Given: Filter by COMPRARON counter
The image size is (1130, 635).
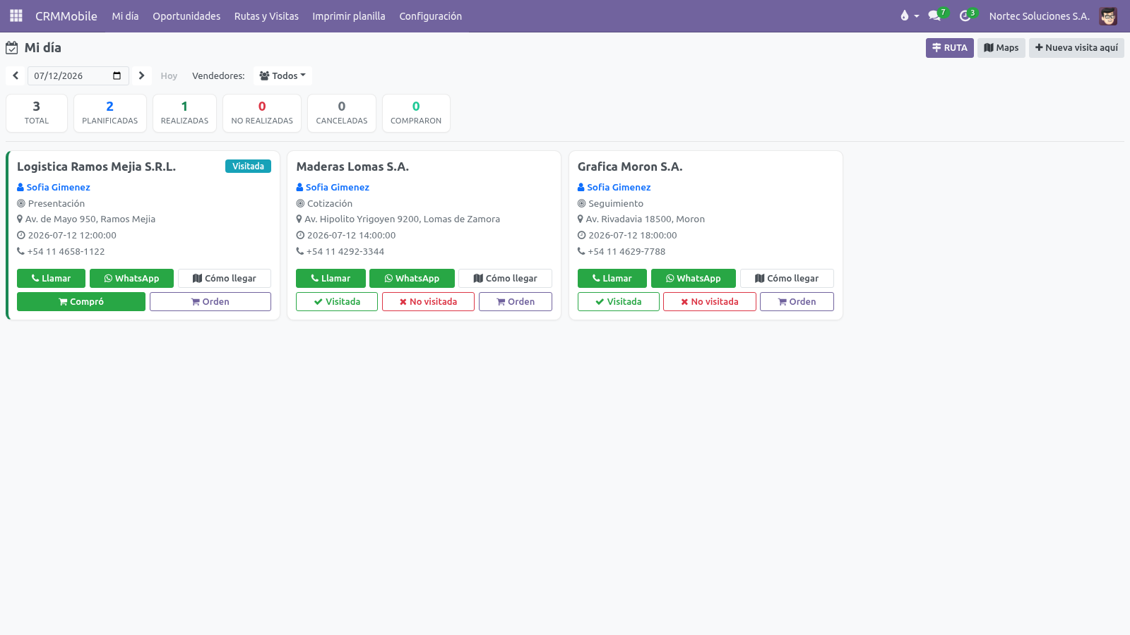Looking at the screenshot, I should click(416, 113).
